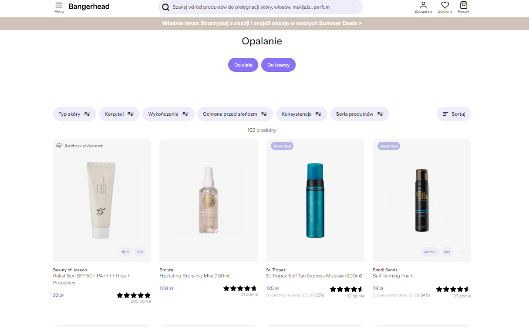
Task: Click the 32 opinie review count
Action: click(x=355, y=296)
